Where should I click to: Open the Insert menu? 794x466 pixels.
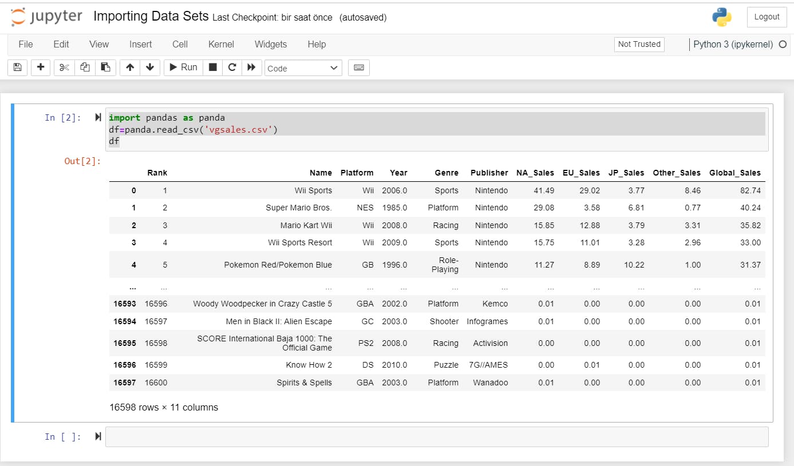[141, 45]
